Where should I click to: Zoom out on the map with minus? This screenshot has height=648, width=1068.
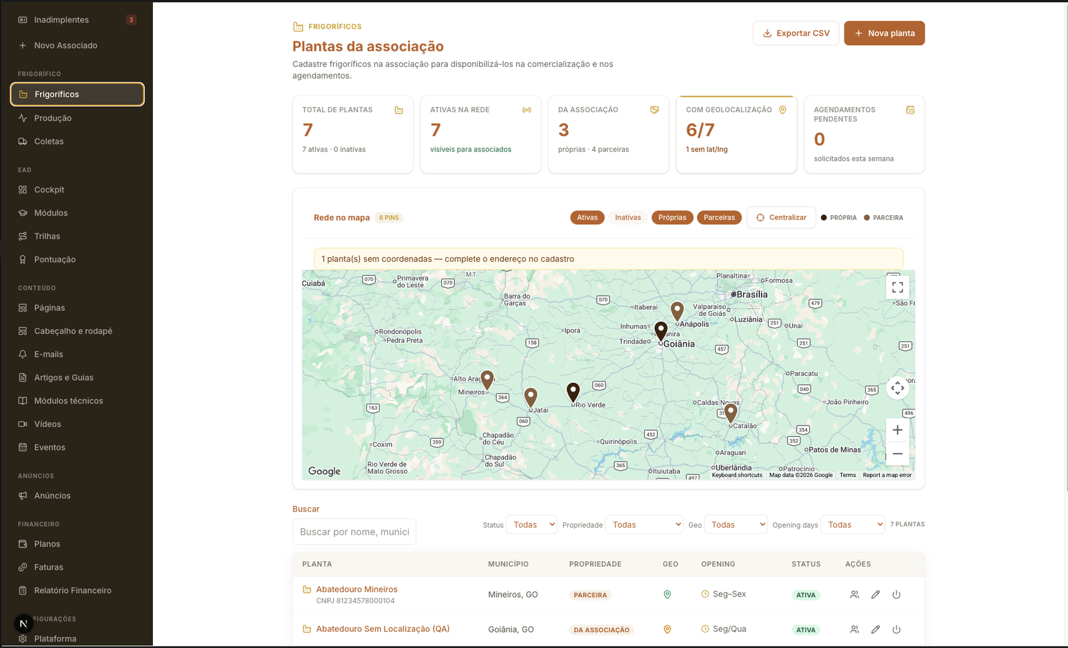point(897,454)
